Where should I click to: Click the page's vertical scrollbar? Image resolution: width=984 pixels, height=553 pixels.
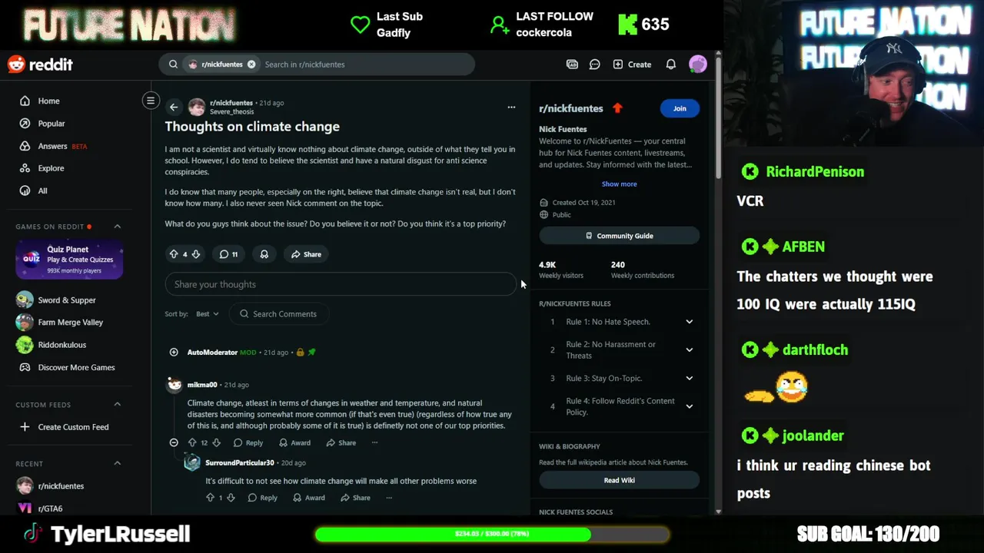pos(718,119)
